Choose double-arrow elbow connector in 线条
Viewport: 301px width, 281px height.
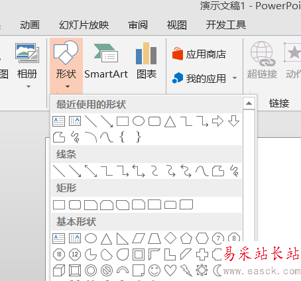139,171
